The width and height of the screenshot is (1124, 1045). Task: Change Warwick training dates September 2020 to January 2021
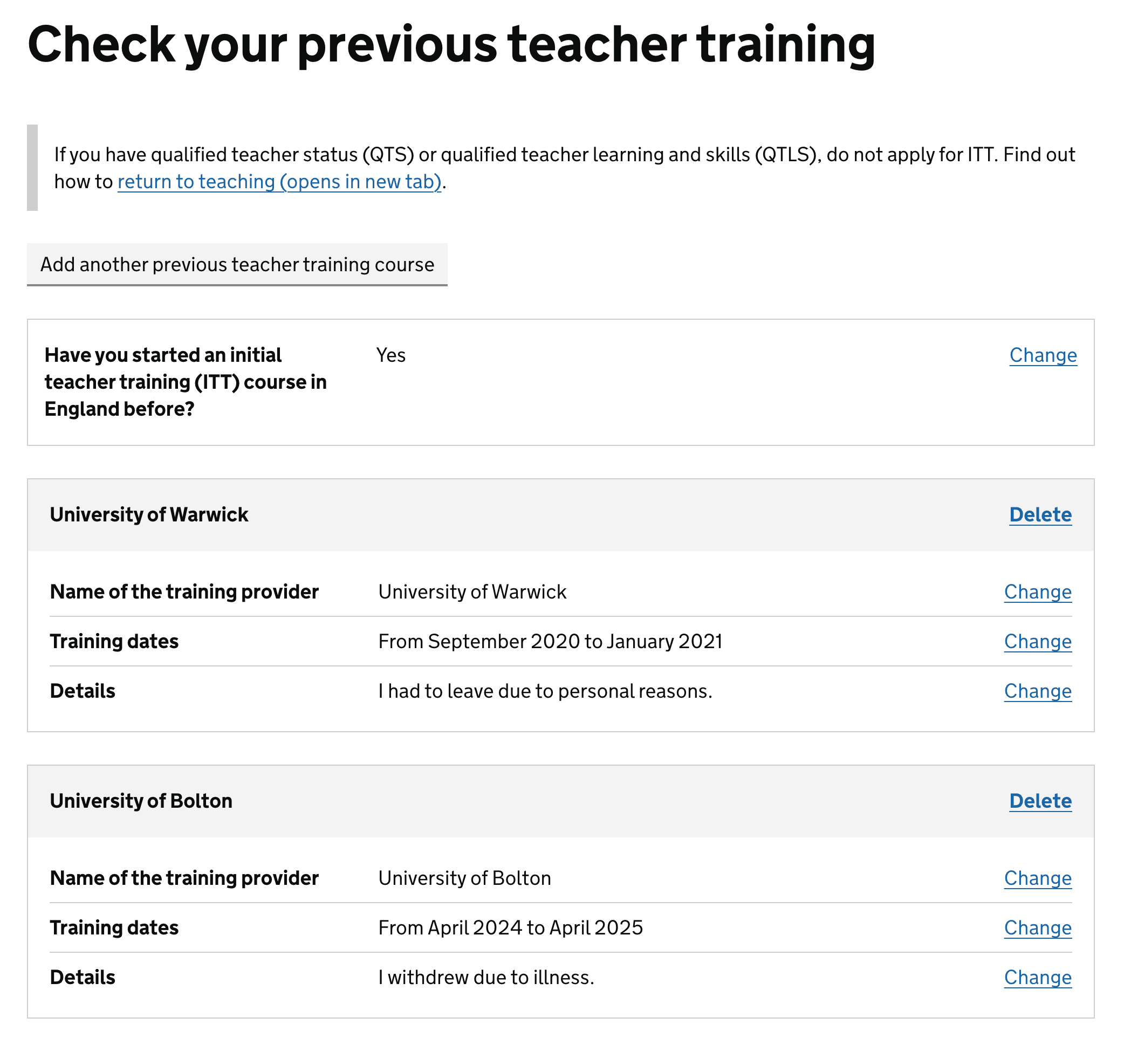(x=1037, y=642)
